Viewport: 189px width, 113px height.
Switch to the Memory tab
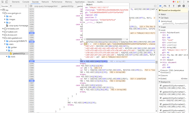pyautogui.click(x=69, y=2)
